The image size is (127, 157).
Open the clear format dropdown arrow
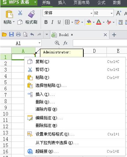113,22
